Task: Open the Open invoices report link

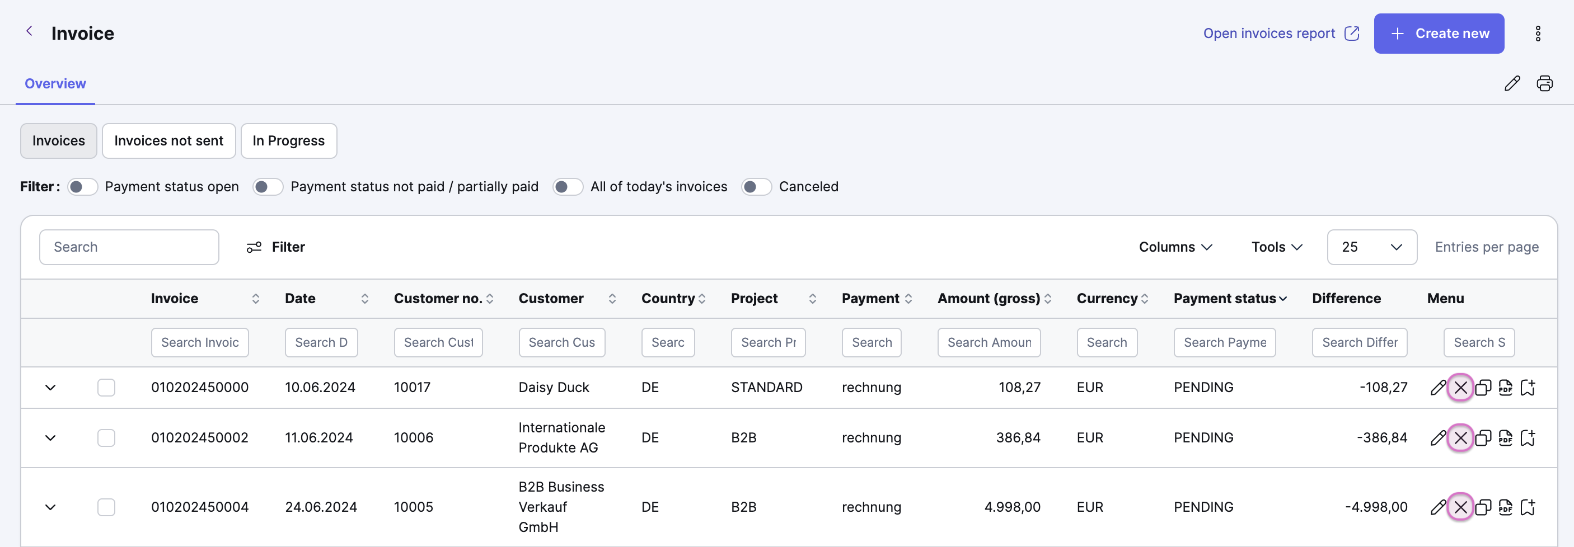Action: [1281, 34]
